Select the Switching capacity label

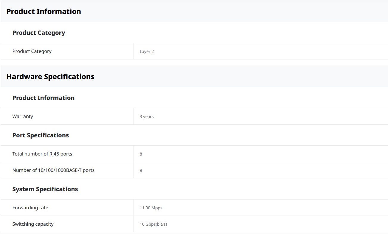pyautogui.click(x=33, y=224)
